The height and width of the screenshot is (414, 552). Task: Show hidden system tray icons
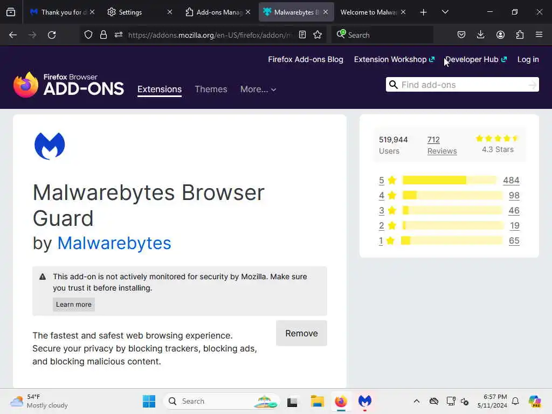pyautogui.click(x=417, y=401)
